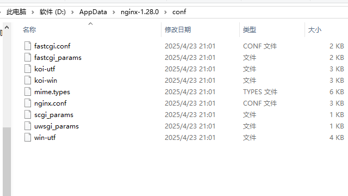Click the navigation pane scrollbar thumb
The height and width of the screenshot is (196, 348).
7,162
